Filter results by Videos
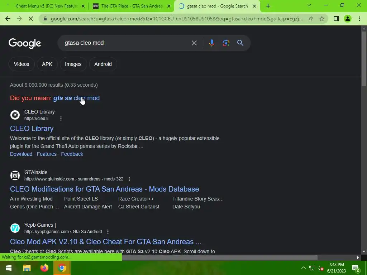Screen dimensions: 367x275 22,64
